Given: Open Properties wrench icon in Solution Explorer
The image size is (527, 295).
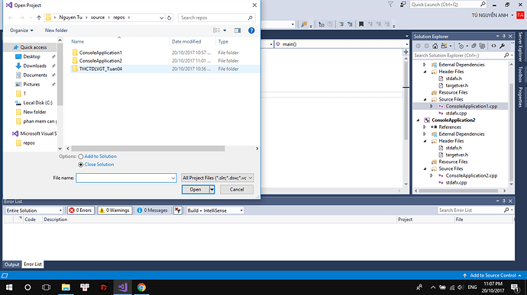Looking at the screenshot, I should point(502,46).
